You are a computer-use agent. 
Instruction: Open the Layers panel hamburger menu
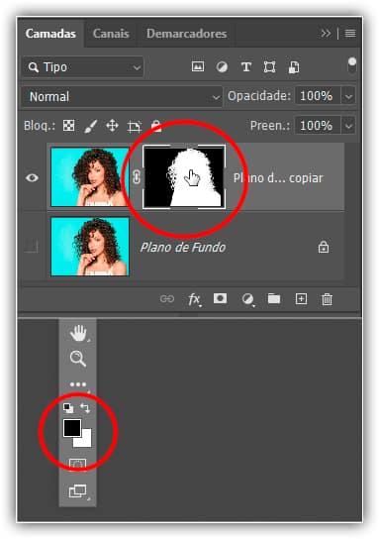[350, 34]
